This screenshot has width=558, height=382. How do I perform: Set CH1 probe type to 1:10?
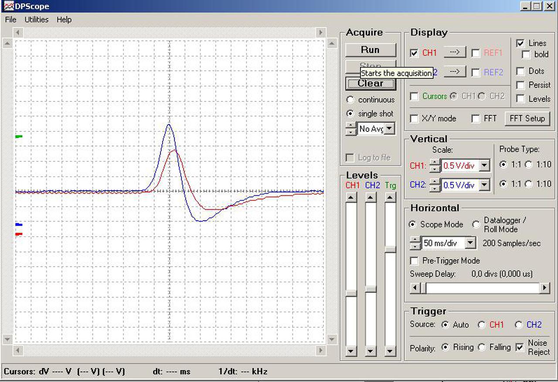(529, 164)
